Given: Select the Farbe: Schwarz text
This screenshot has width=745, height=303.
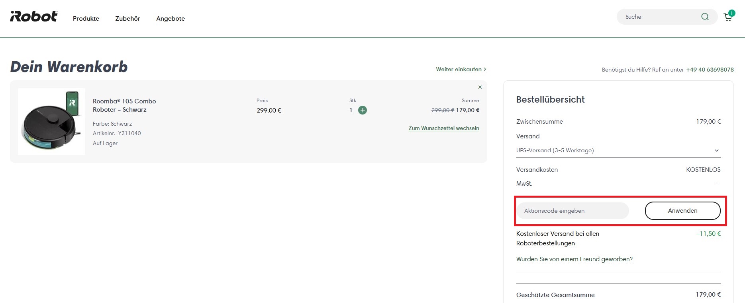Looking at the screenshot, I should coord(112,124).
